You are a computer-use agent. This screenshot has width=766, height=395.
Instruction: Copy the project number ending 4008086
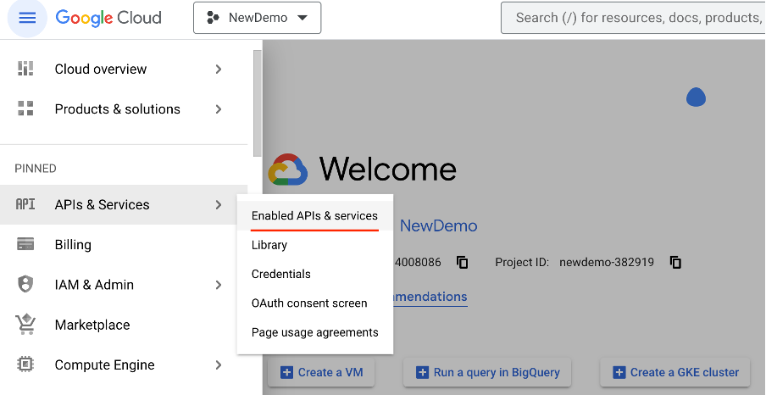click(462, 262)
